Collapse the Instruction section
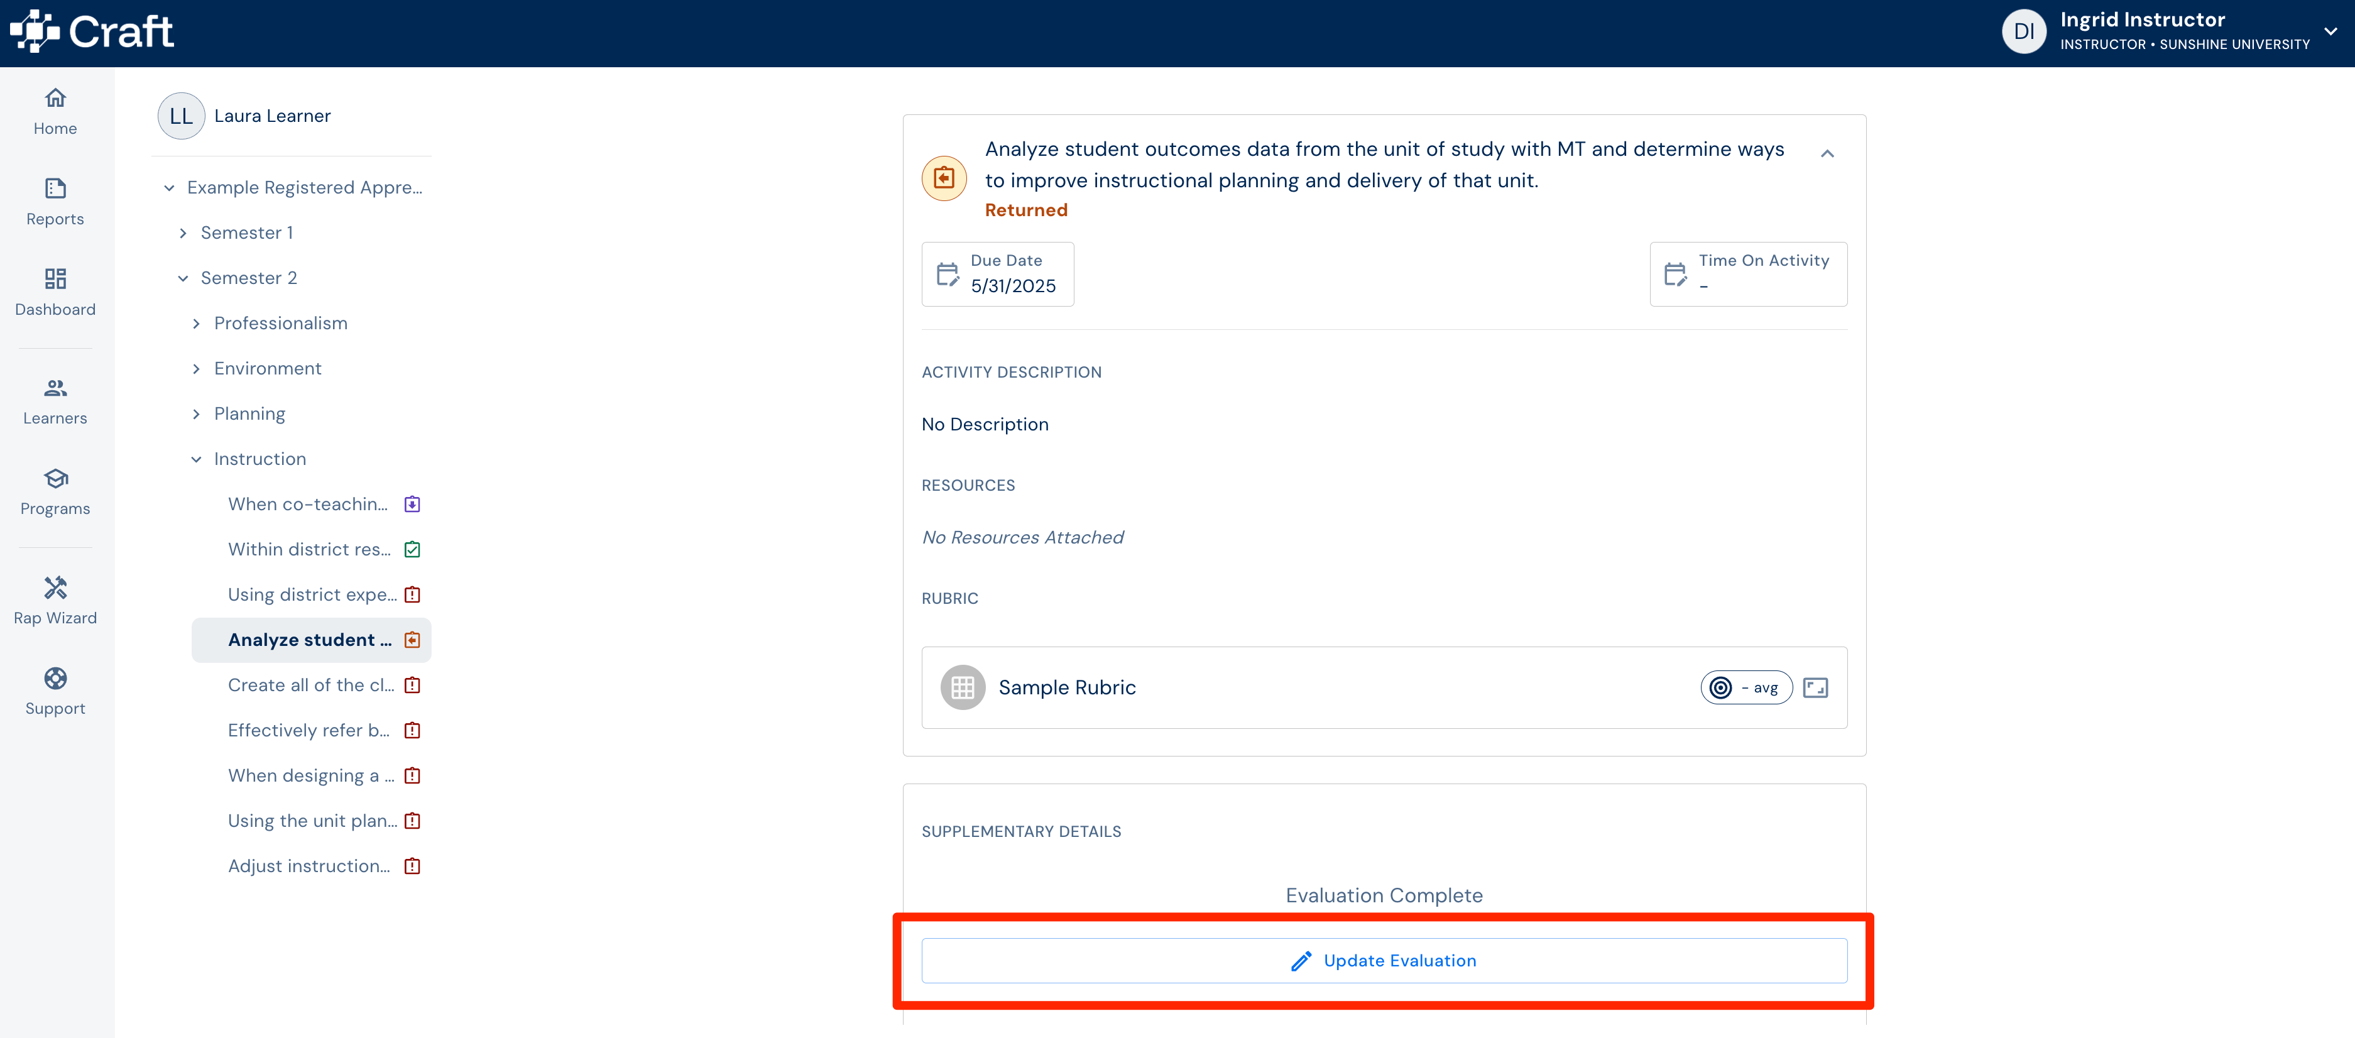Image resolution: width=2355 pixels, height=1038 pixels. (x=195, y=459)
